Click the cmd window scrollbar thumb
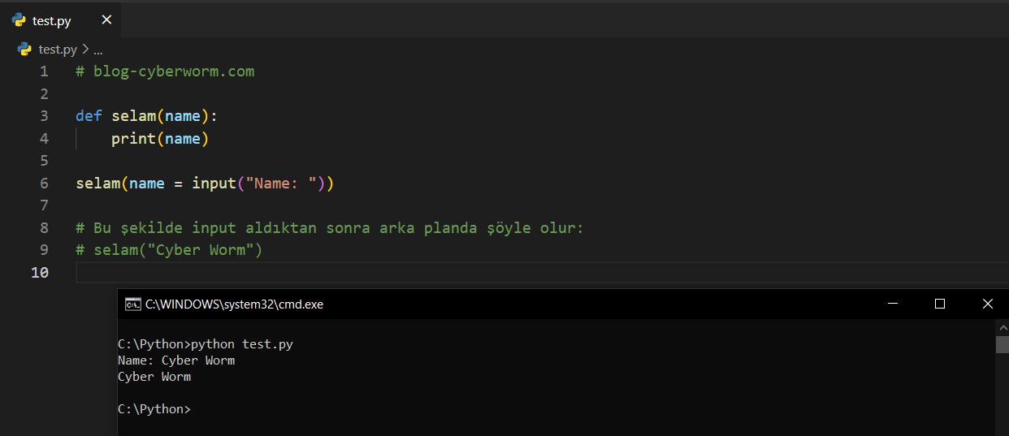 [1002, 344]
